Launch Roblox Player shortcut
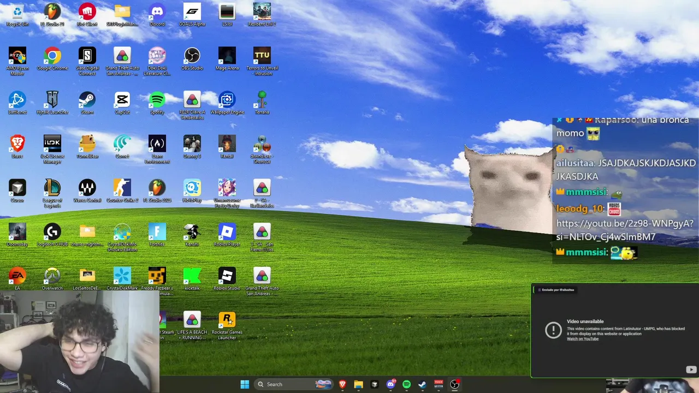 point(227,235)
